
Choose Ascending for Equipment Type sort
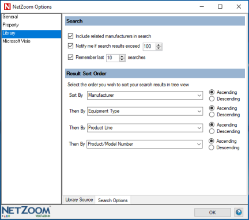click(x=212, y=108)
